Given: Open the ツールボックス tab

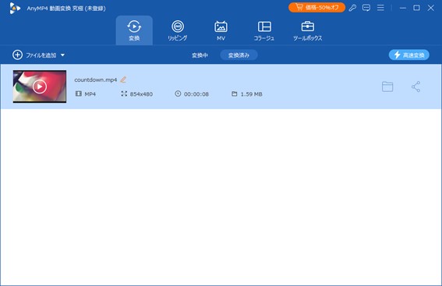Looking at the screenshot, I should [x=308, y=30].
